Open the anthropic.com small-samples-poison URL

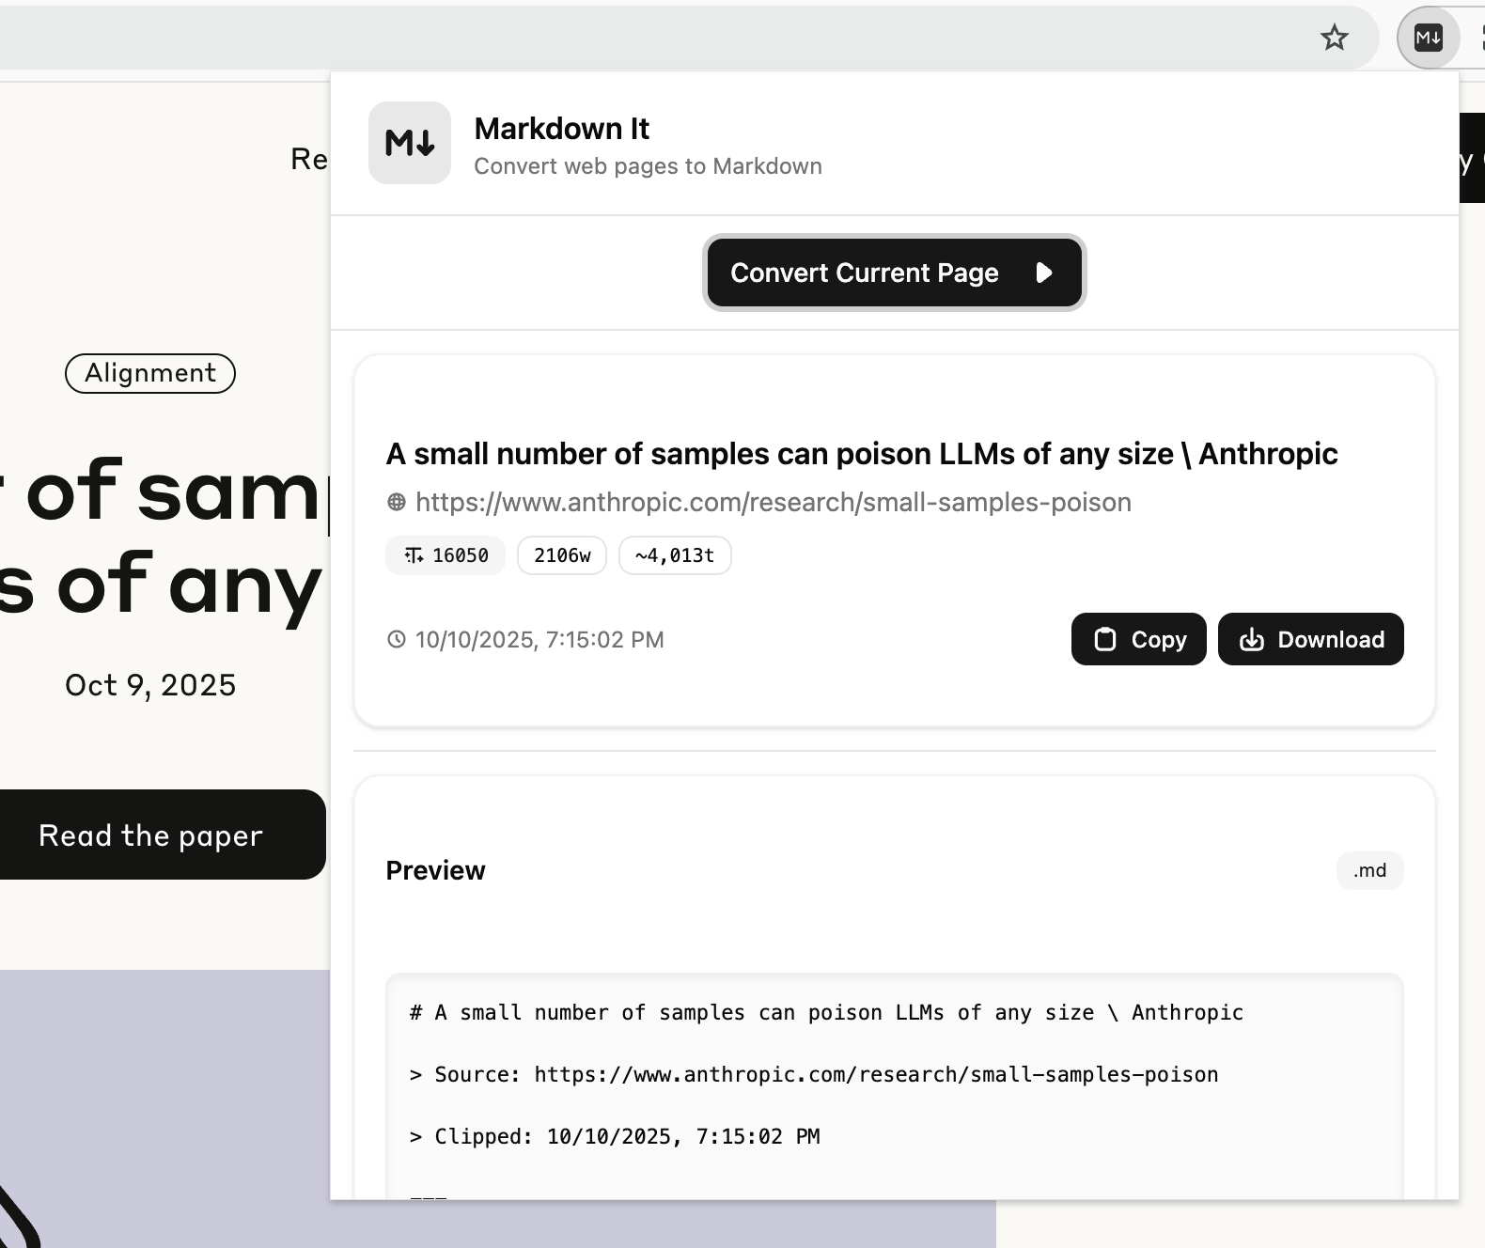[773, 502]
